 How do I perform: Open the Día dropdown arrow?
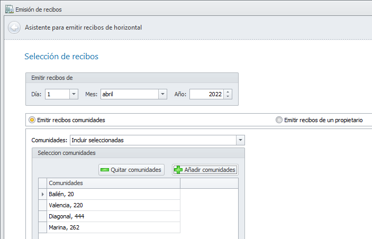coord(74,94)
